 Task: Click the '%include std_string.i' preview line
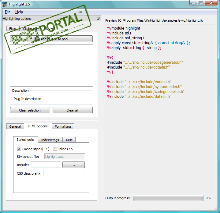125,38
